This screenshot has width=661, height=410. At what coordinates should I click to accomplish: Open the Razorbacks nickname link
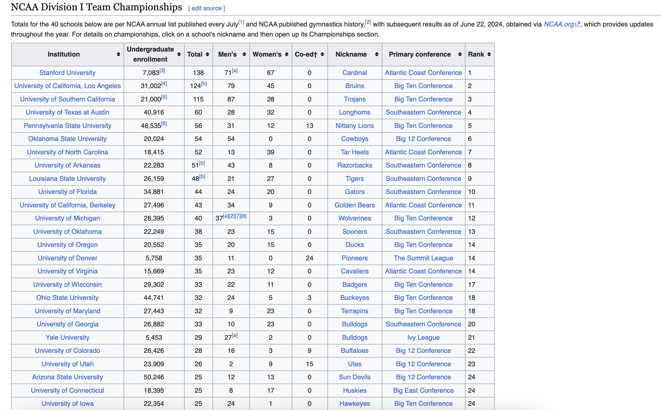point(355,165)
